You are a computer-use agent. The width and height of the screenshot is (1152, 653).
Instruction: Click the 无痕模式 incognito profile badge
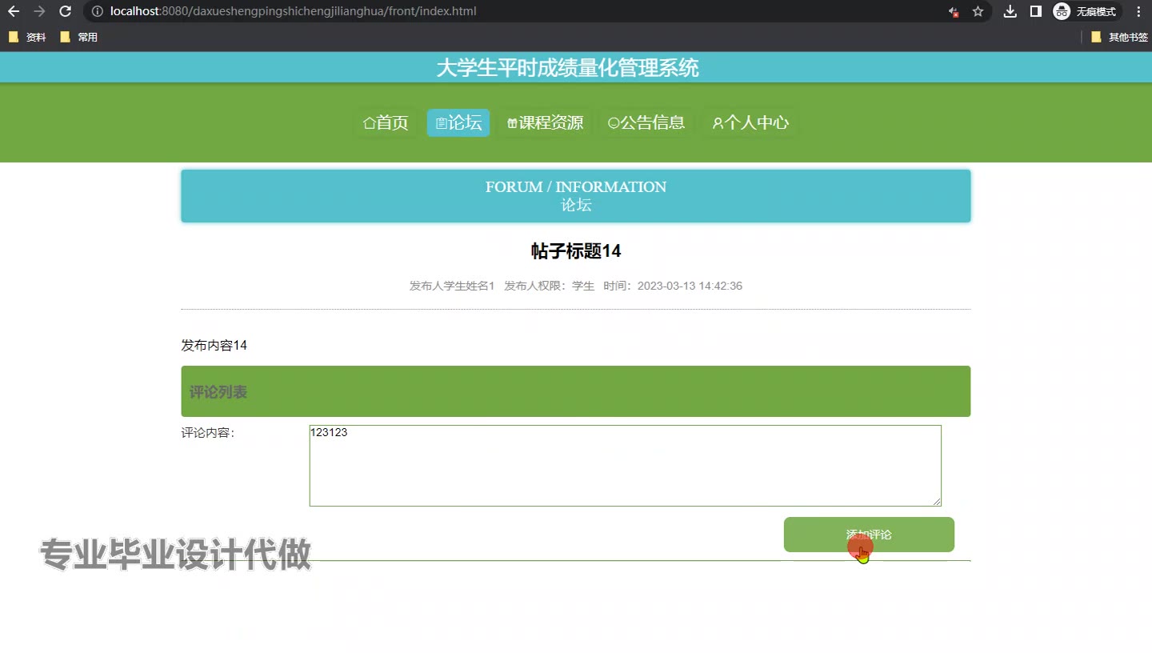pyautogui.click(x=1086, y=11)
